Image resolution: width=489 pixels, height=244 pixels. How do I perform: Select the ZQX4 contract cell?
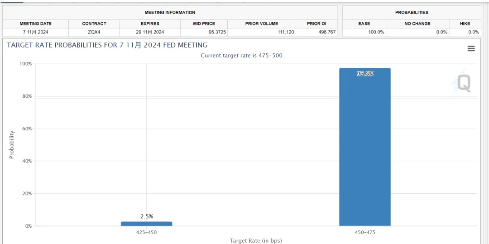pyautogui.click(x=94, y=32)
